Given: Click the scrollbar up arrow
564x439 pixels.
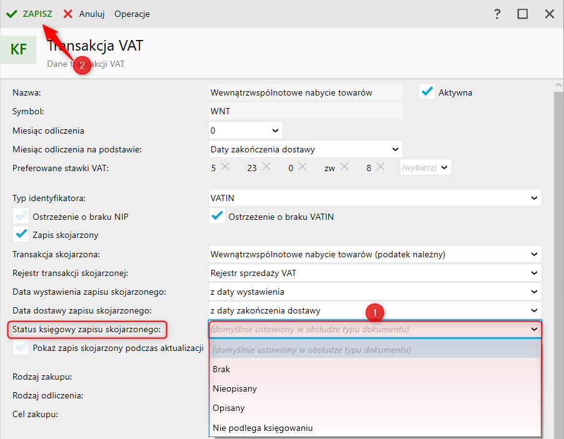Looking at the screenshot, I should [558, 86].
